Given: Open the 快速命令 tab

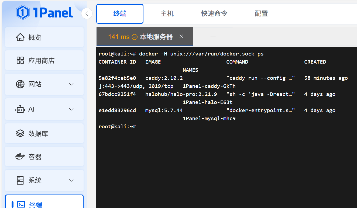Looking at the screenshot, I should tap(214, 14).
